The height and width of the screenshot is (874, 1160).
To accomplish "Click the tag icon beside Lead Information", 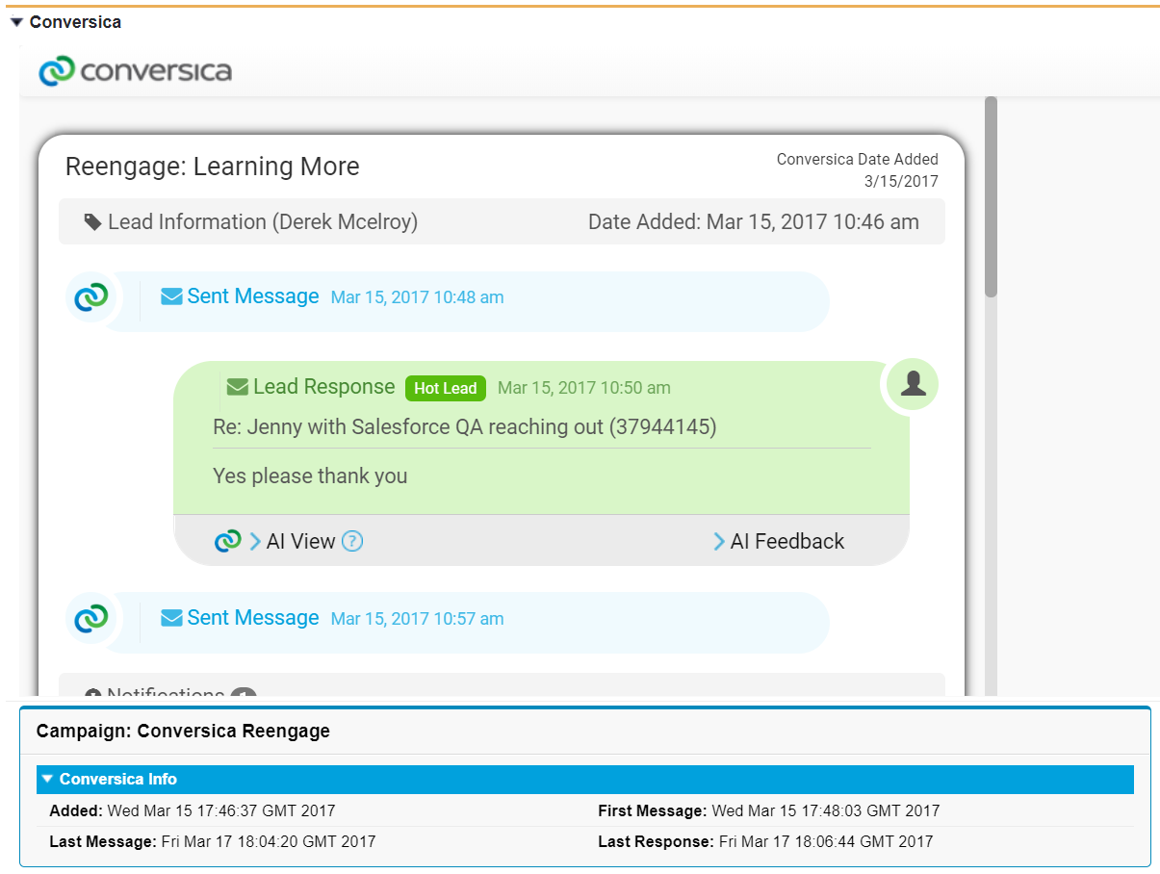I will coord(93,222).
